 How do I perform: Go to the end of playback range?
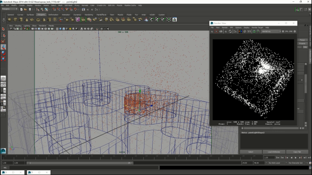tap(310, 158)
